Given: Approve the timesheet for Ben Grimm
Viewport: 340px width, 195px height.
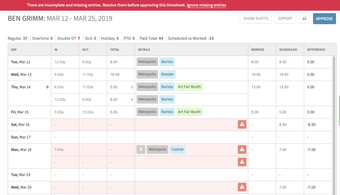Looking at the screenshot, I should point(324,19).
